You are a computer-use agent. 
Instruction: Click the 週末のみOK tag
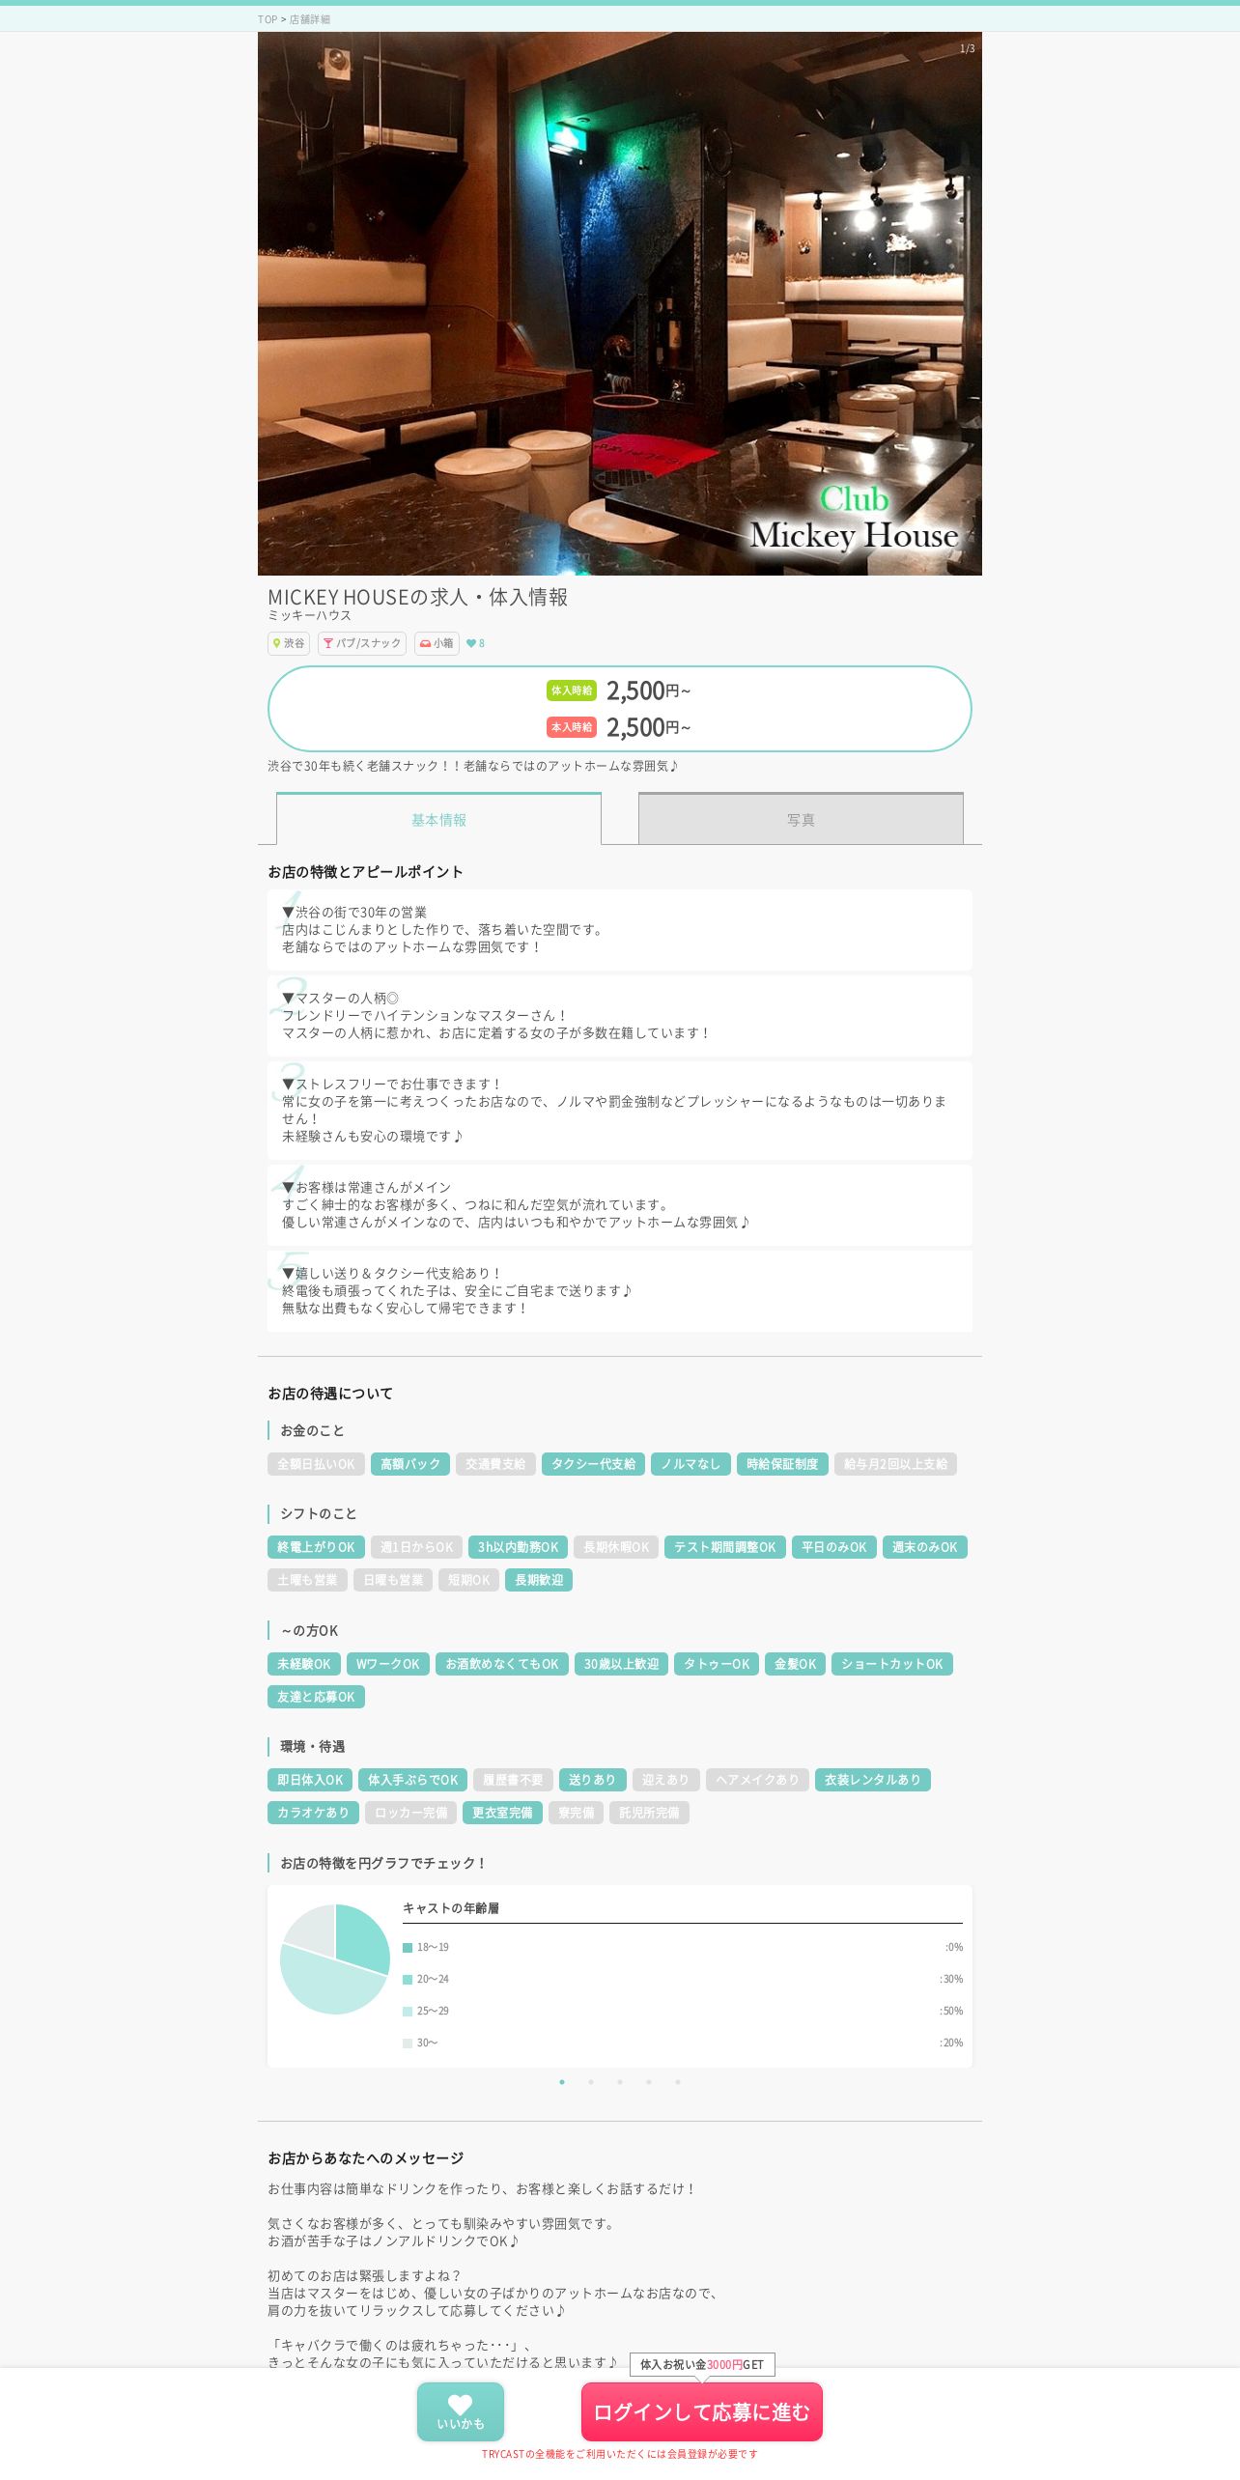click(x=925, y=1547)
